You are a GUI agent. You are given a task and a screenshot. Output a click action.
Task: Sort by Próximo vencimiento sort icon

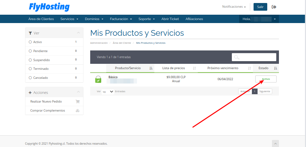[x=250, y=68]
